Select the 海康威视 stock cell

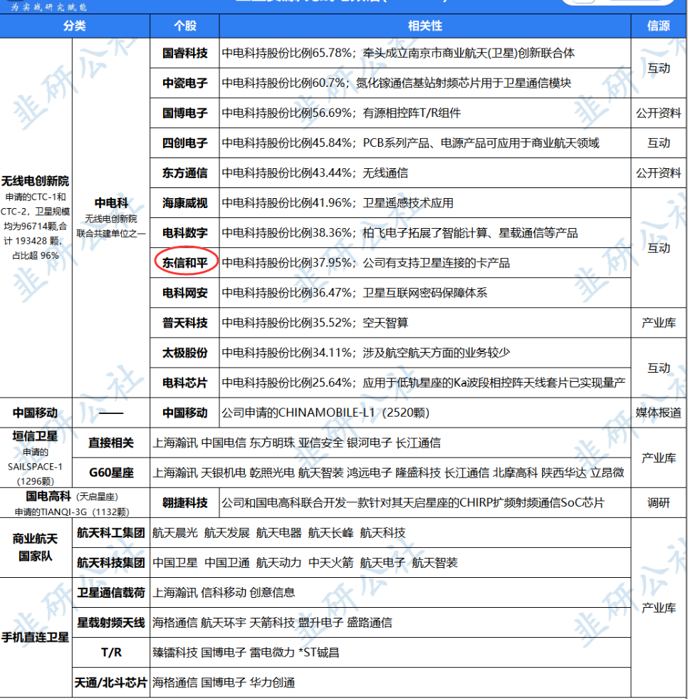coord(185,203)
